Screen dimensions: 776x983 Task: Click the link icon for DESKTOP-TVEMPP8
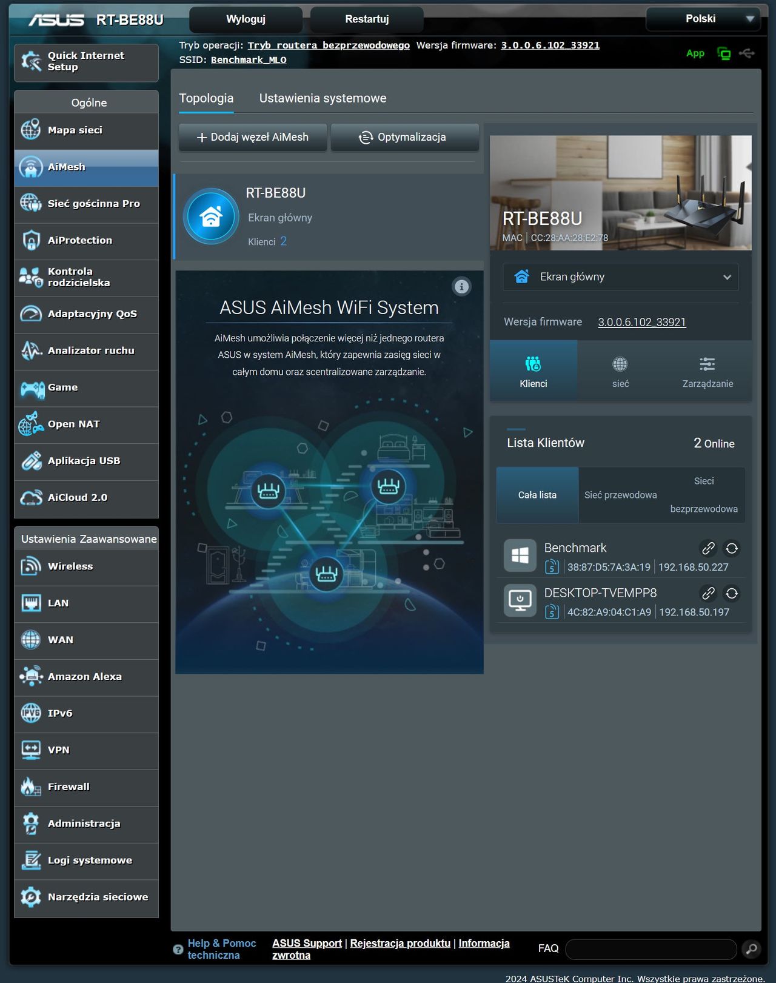click(708, 593)
